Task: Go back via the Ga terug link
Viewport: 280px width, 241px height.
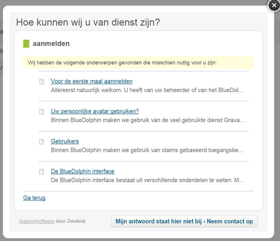Action: tap(34, 198)
